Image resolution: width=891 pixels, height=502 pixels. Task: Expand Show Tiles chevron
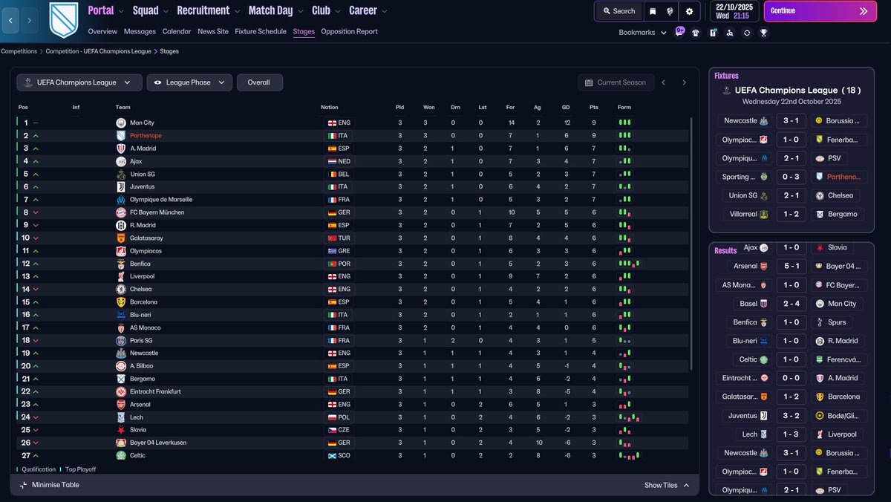(686, 485)
